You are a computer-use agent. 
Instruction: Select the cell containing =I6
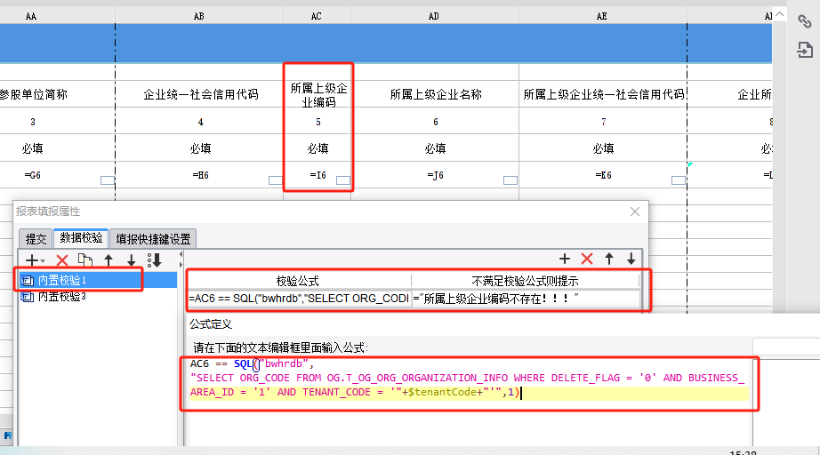(x=318, y=175)
